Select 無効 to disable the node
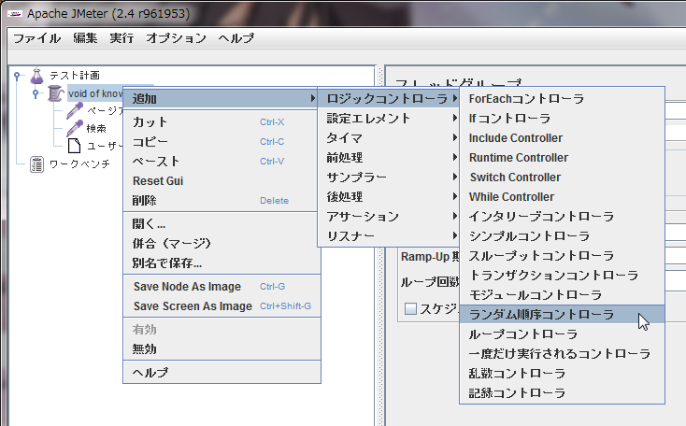Viewport: 686px width, 426px height. coord(221,349)
